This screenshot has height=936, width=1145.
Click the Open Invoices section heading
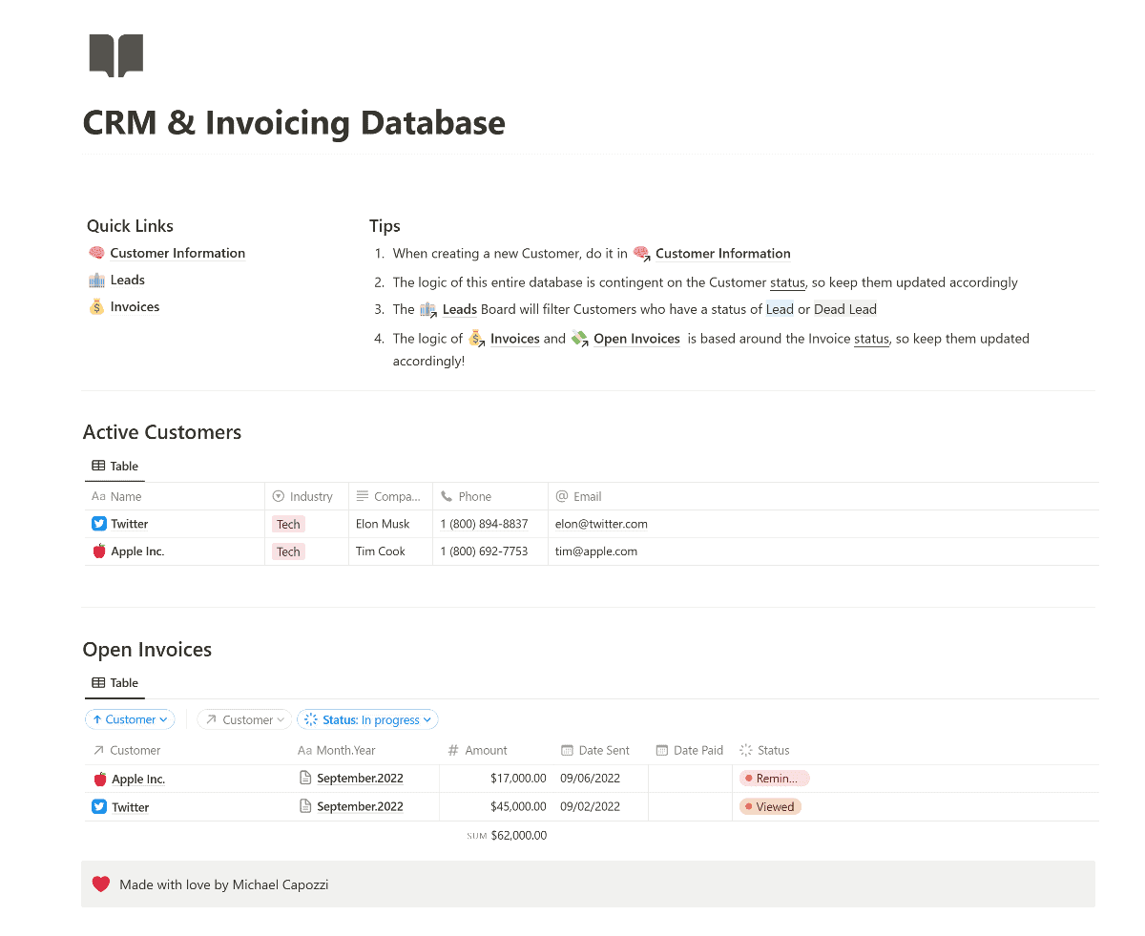click(x=147, y=650)
